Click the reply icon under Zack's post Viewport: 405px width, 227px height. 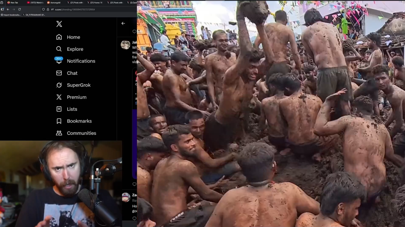click(134, 218)
